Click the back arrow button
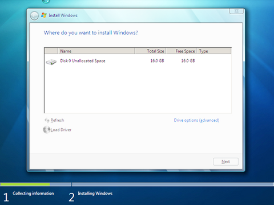The image size is (274, 205). [34, 16]
